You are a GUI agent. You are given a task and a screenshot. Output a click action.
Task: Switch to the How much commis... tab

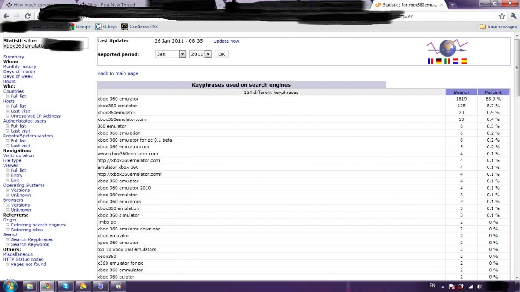coord(38,4)
